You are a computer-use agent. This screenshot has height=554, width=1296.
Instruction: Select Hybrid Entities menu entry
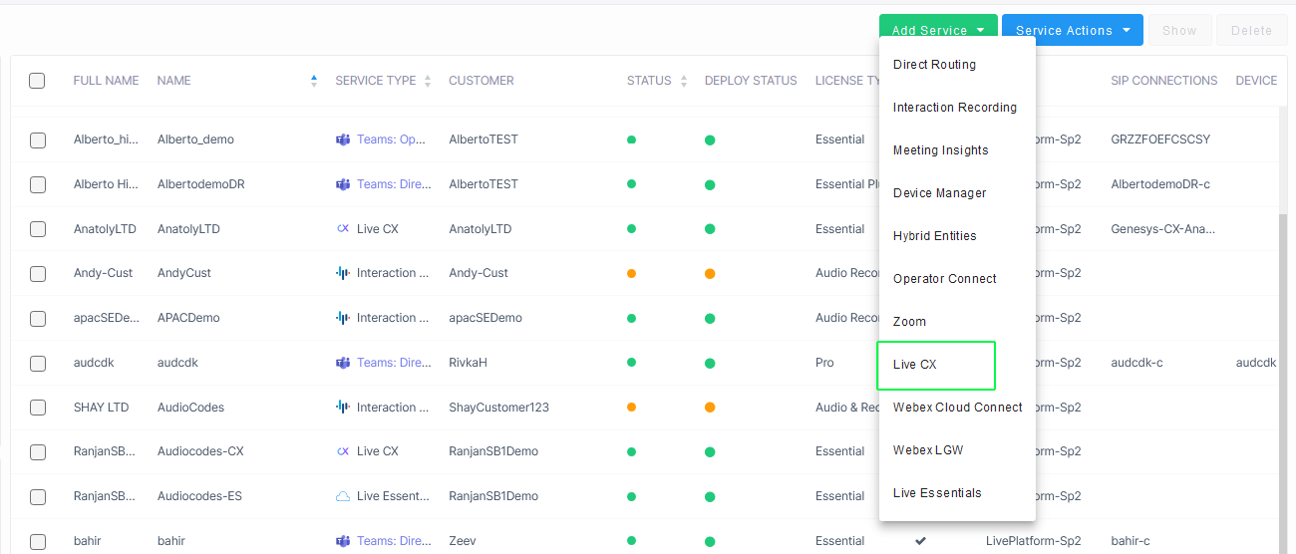point(935,236)
